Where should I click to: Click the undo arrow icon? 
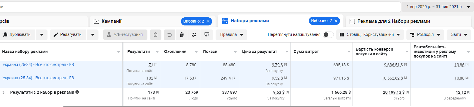click(170, 35)
